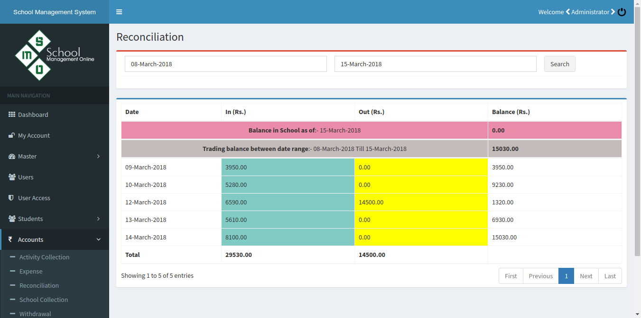The height and width of the screenshot is (318, 641).
Task: Click the dash icon before Expense
Action: pos(12,271)
